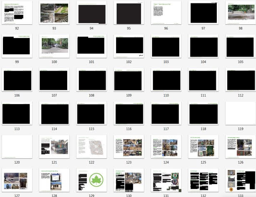Open the page 93 photo collage thumbnail
The height and width of the screenshot is (197, 256).
point(54,13)
